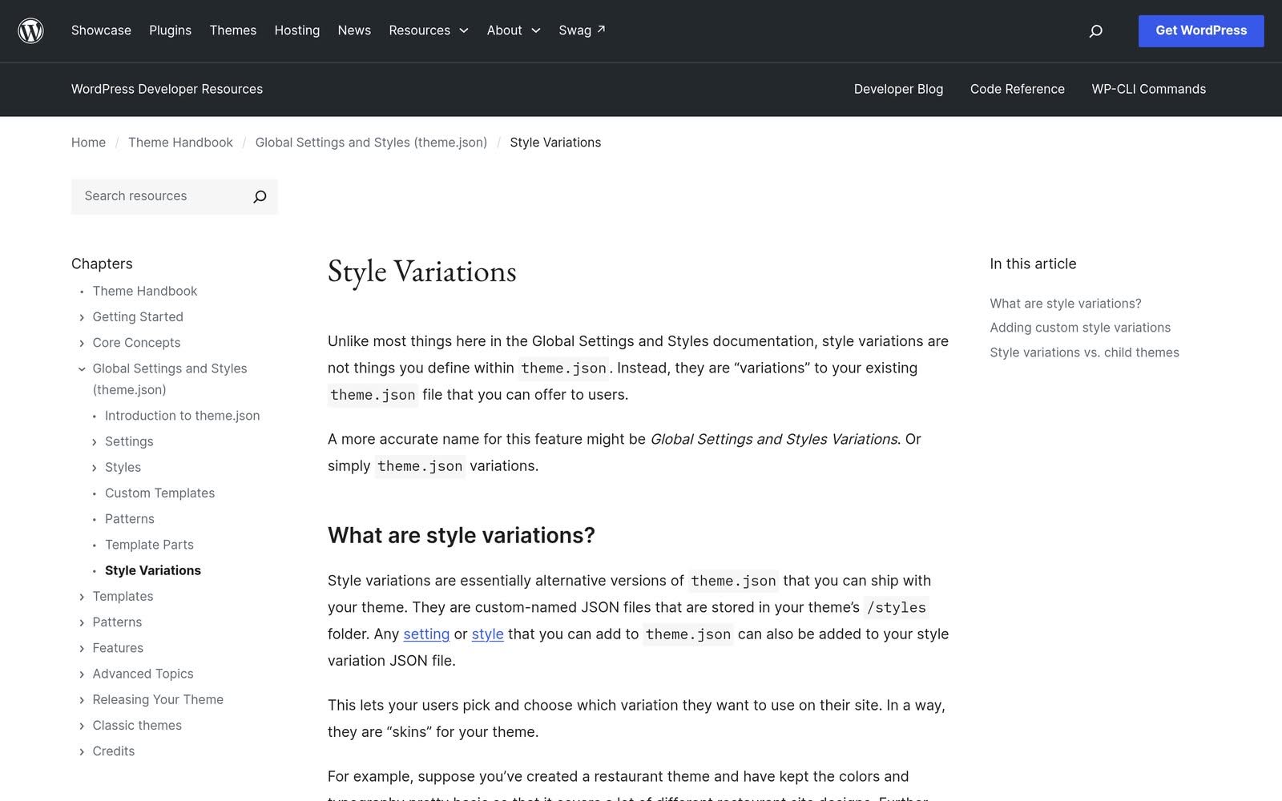1282x801 pixels.
Task: Open Settings subchapter link
Action: click(x=129, y=441)
